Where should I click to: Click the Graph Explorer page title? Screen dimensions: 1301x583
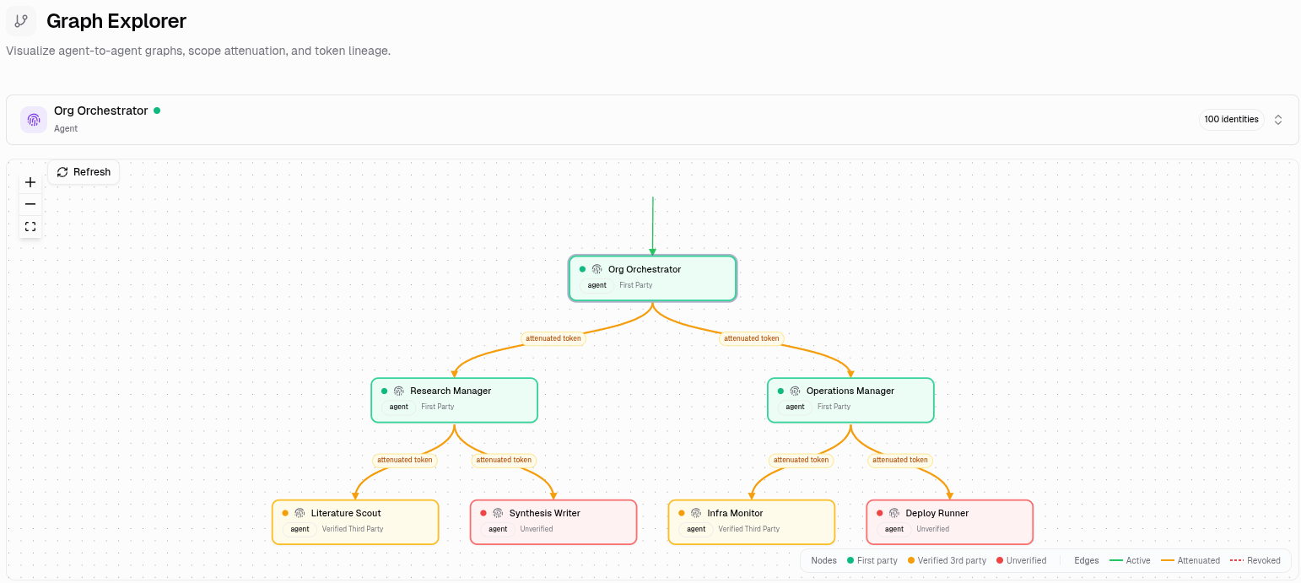pos(116,21)
